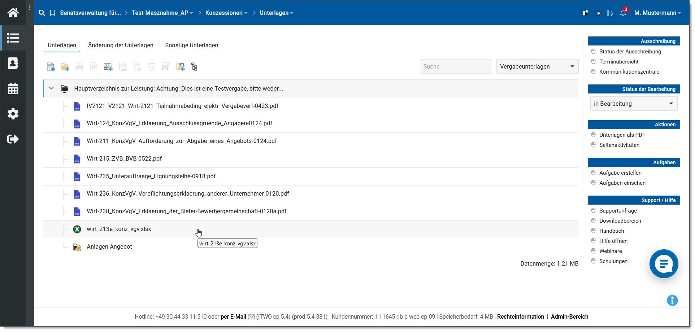Open Admin-Bereich footer link
The image size is (695, 332).
[x=569, y=317]
